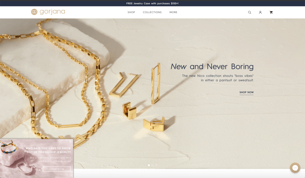Open the shopping cart icon

[271, 12]
